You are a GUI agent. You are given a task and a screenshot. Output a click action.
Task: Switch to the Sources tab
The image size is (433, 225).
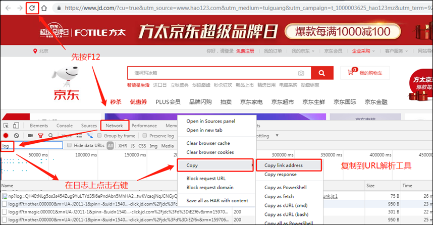89,126
